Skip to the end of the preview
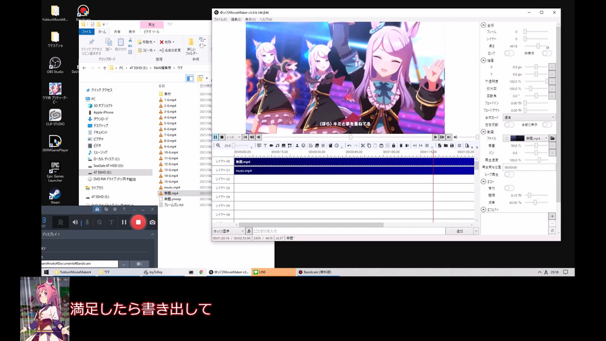The image size is (606, 341). click(449, 137)
